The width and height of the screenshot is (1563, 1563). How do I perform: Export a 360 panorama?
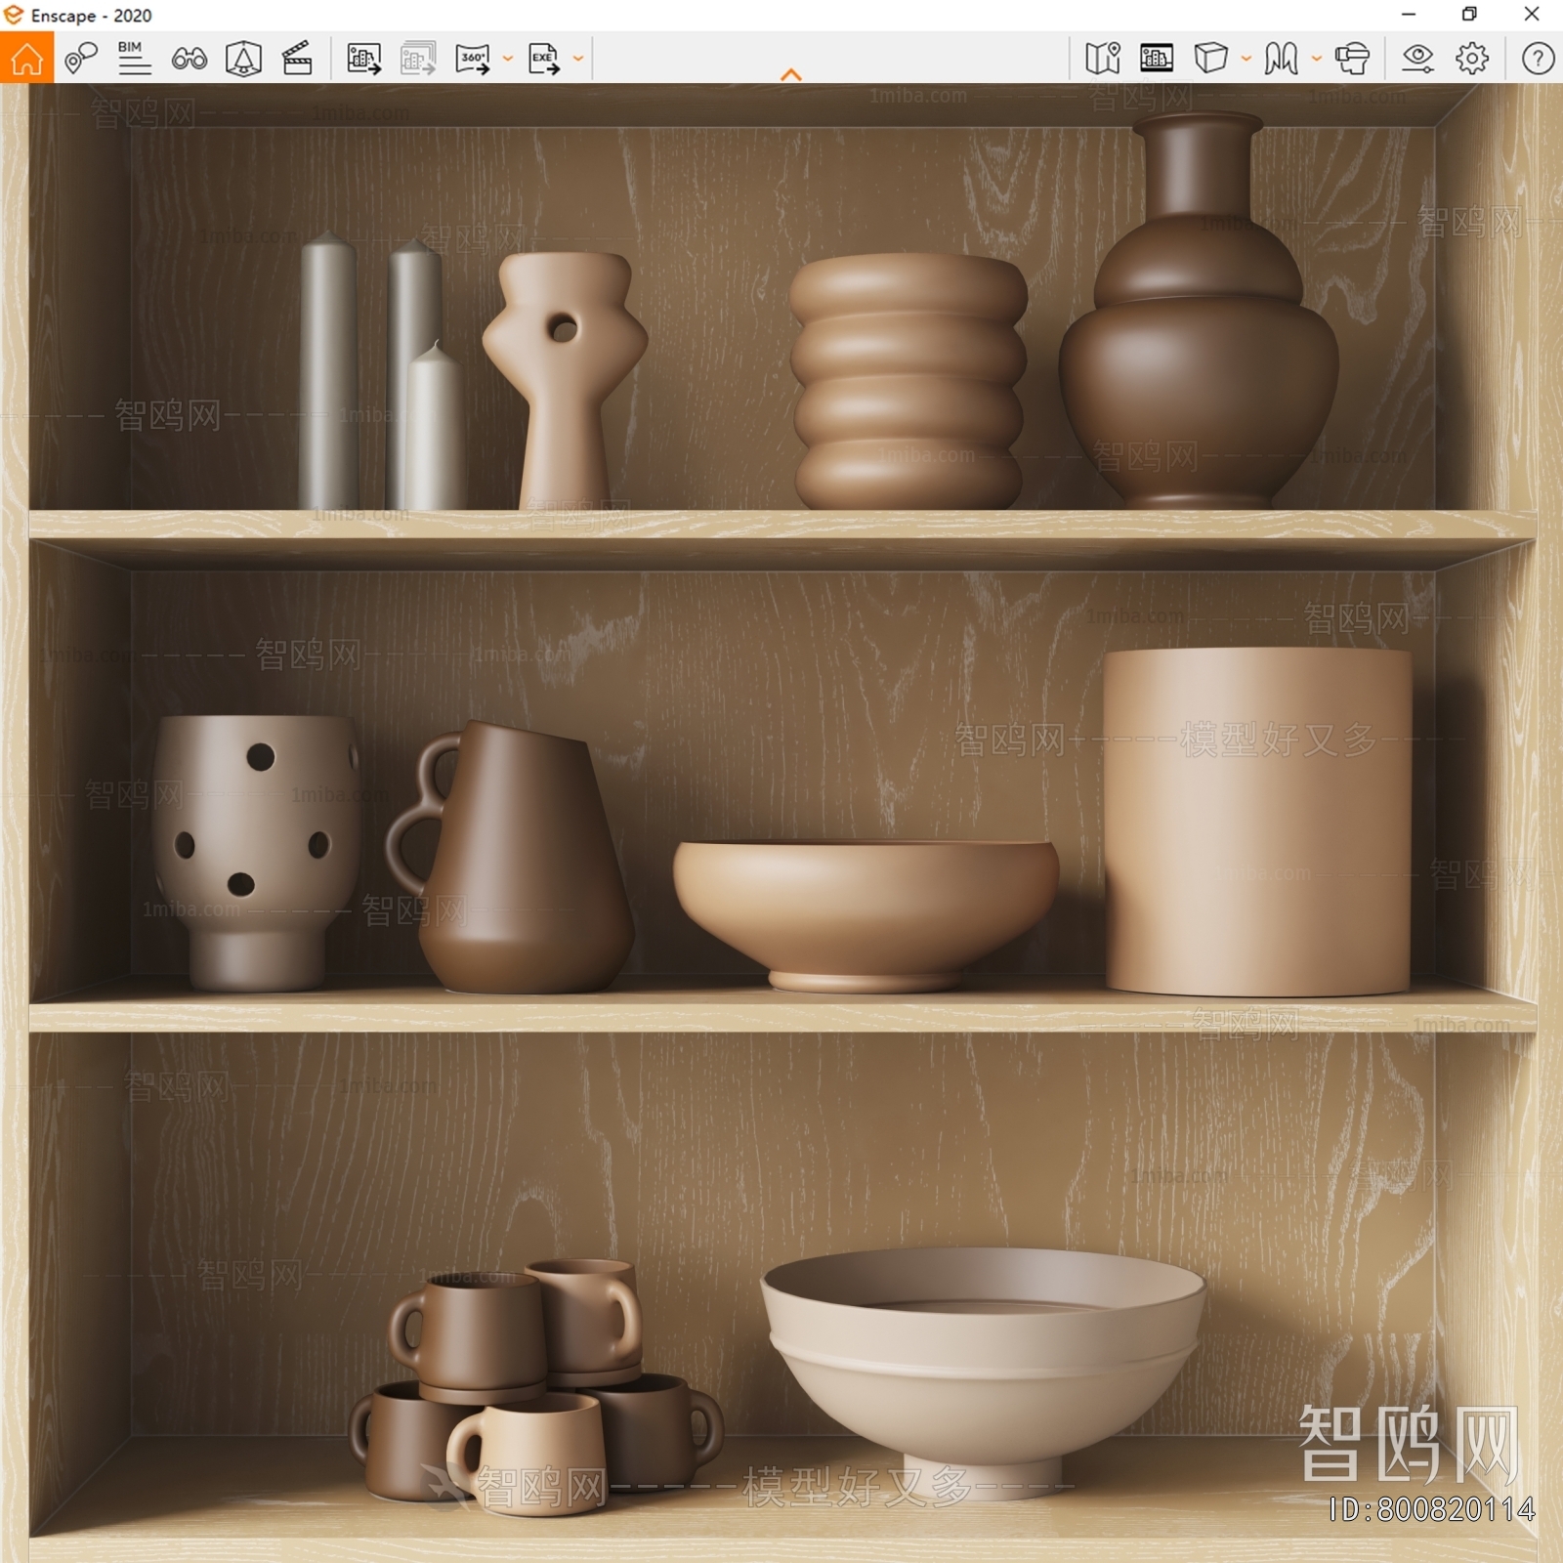click(x=473, y=59)
